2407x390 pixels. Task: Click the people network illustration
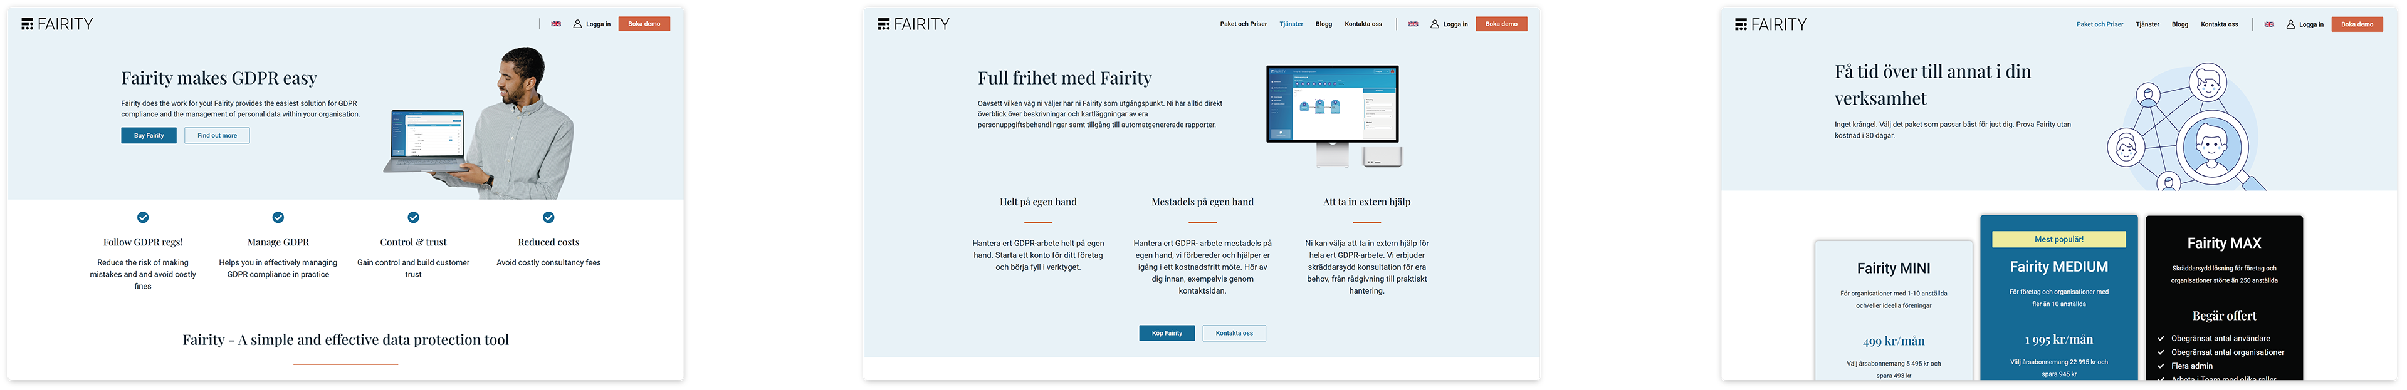click(x=2186, y=127)
